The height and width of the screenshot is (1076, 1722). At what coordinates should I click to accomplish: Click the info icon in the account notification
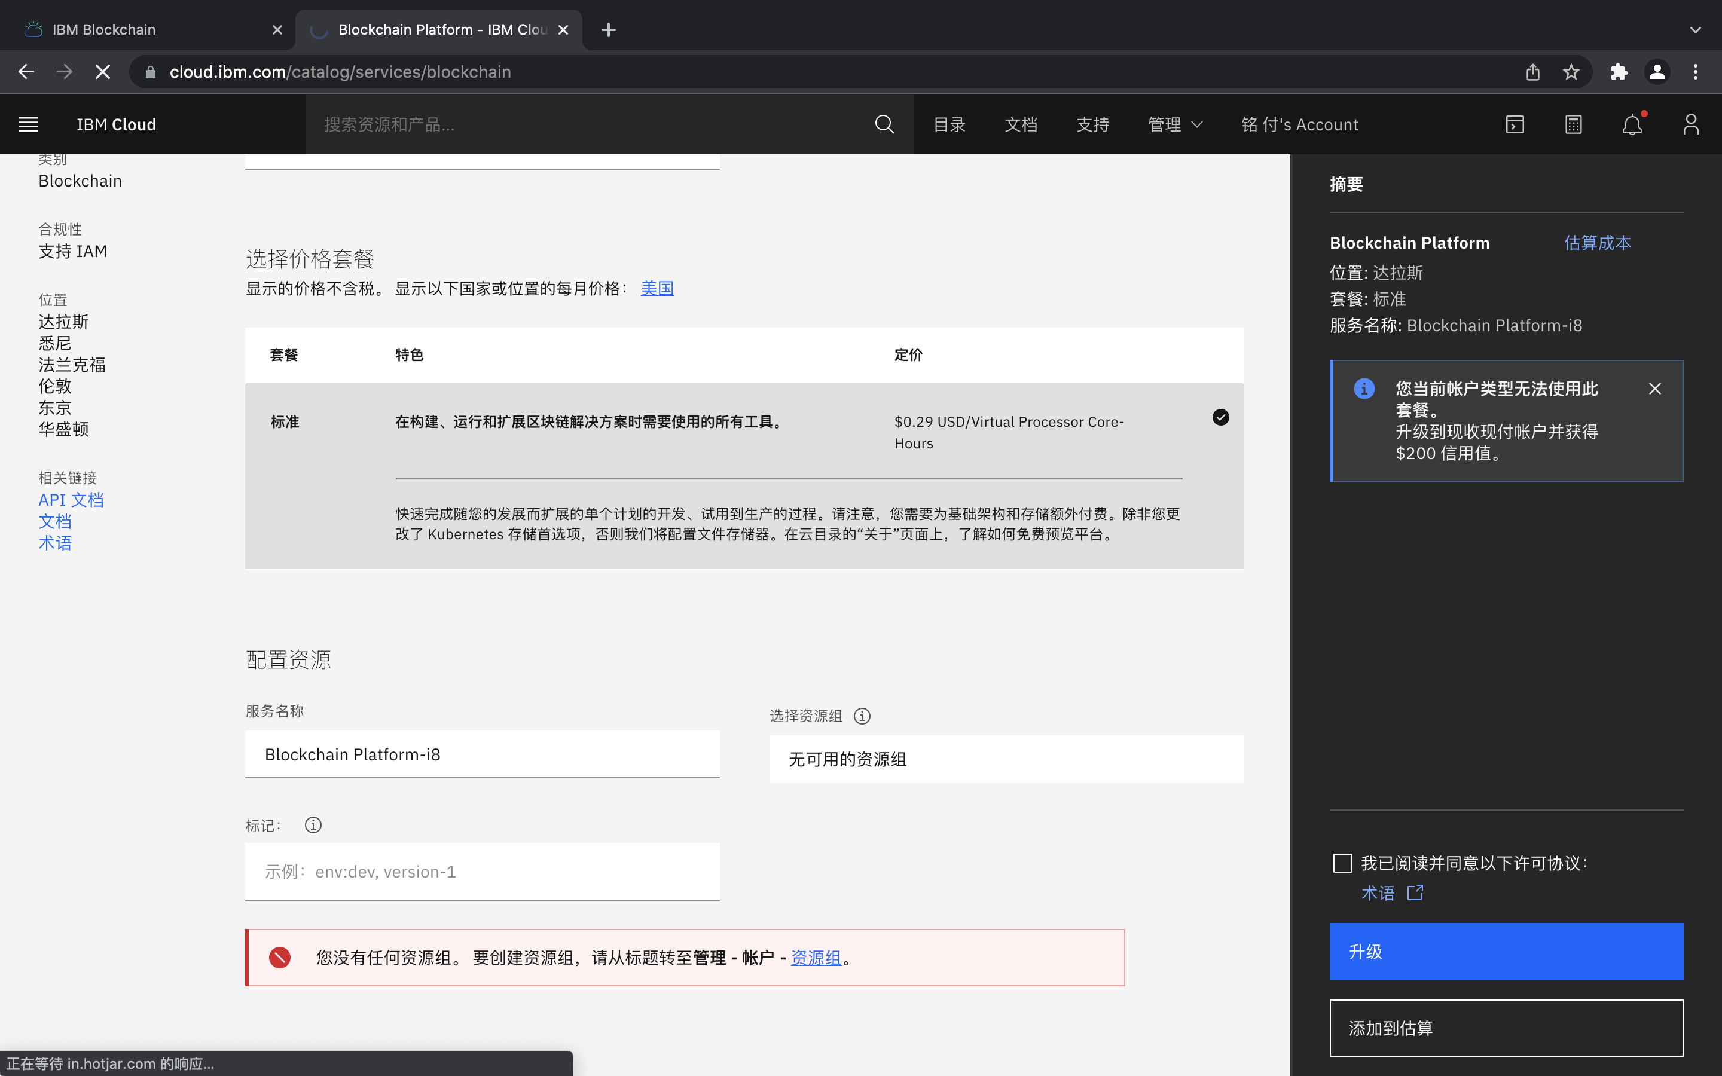(x=1363, y=389)
